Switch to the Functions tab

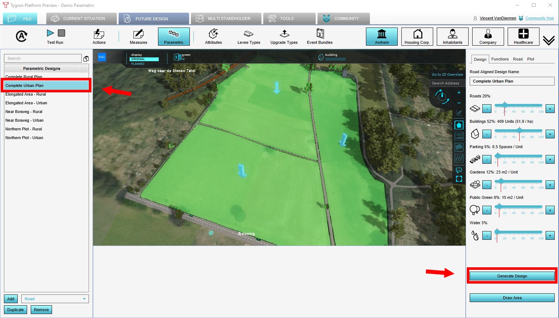click(x=500, y=59)
